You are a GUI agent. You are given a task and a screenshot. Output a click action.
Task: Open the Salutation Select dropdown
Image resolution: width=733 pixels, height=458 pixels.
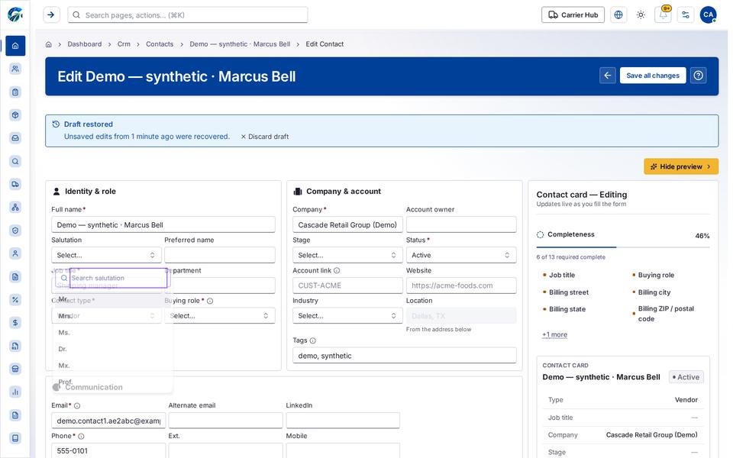106,255
